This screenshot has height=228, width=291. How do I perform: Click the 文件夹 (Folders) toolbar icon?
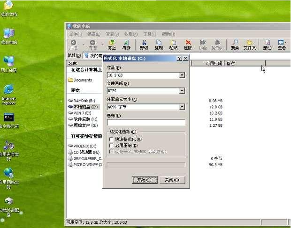(250, 44)
